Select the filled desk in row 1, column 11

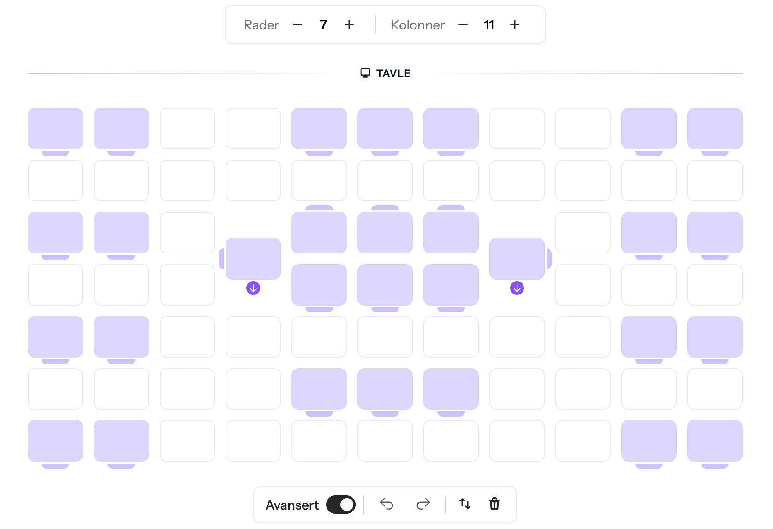pyautogui.click(x=715, y=129)
